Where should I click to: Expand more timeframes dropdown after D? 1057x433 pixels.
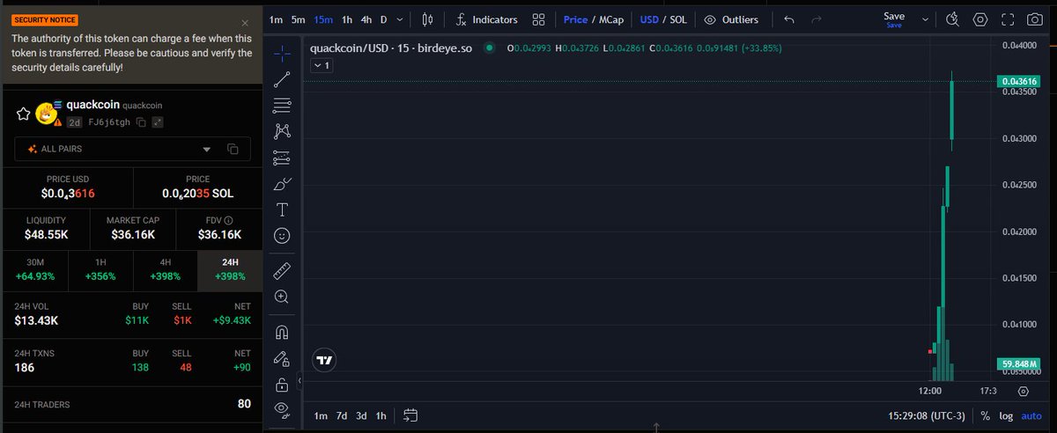(401, 19)
